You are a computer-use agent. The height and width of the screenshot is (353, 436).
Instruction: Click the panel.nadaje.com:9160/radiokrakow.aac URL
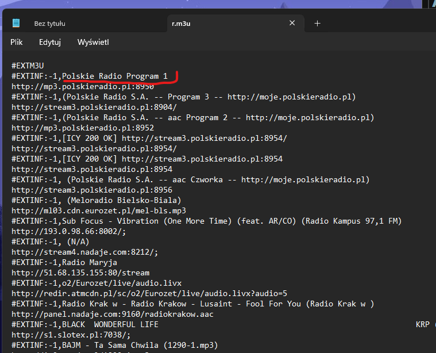(x=113, y=314)
